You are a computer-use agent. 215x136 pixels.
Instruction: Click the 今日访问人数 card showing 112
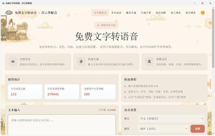coord(25,92)
